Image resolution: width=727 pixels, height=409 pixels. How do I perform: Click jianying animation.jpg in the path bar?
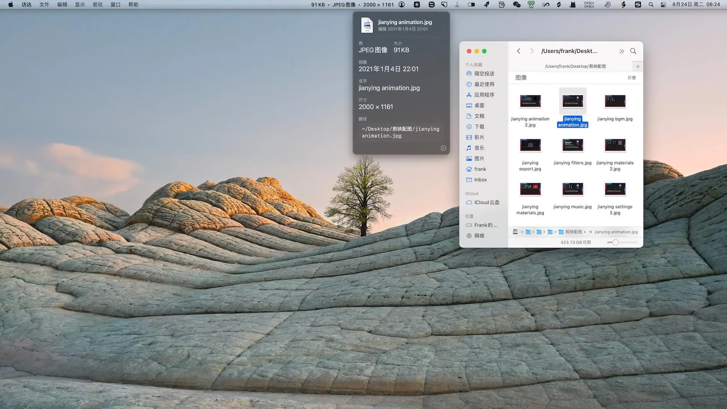[613, 232]
